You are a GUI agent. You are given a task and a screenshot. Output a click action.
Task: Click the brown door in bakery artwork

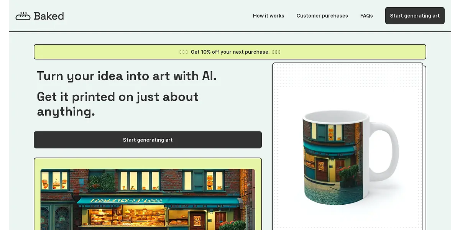coord(198,220)
